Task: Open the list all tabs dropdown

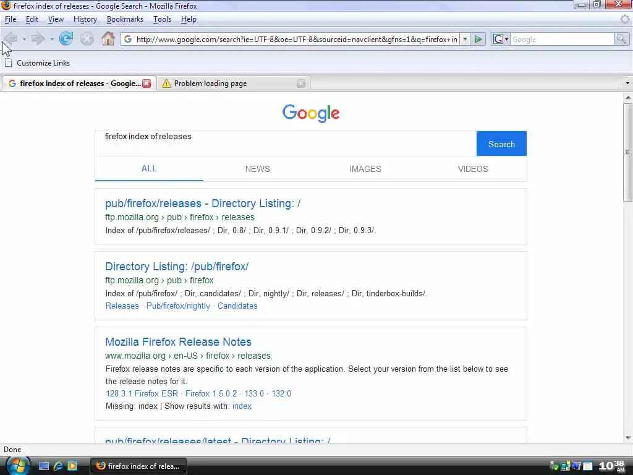Action: (x=627, y=83)
